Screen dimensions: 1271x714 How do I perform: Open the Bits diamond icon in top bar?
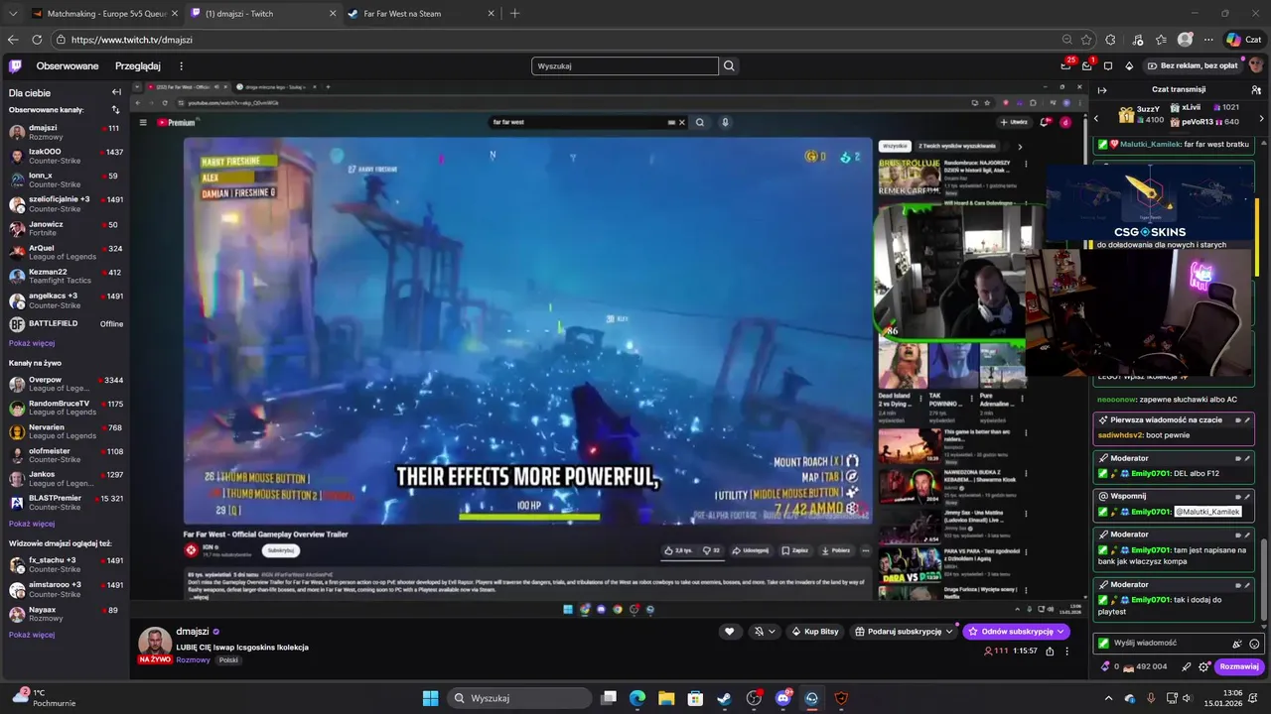coord(1129,65)
